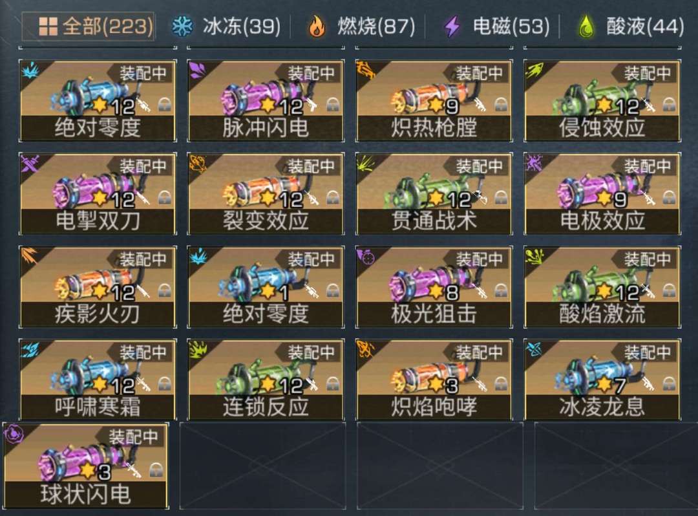The width and height of the screenshot is (698, 516).
Task: Toggle the lock icon on 脉冲闪电 card
Action: tap(333, 105)
